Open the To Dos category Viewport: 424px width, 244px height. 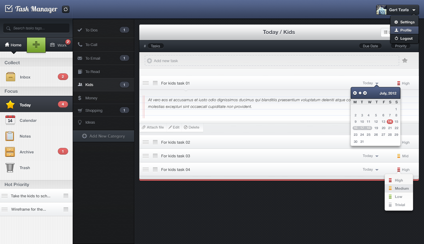click(x=104, y=30)
